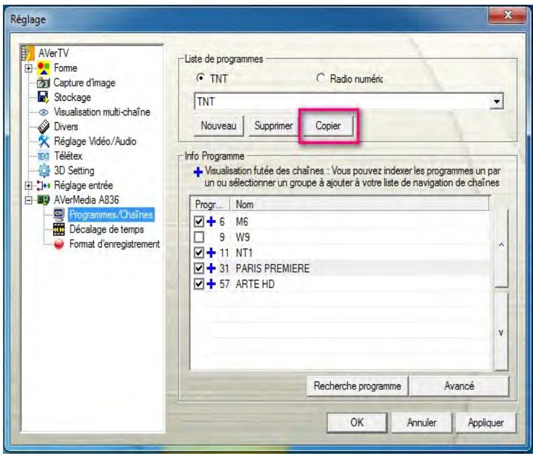The height and width of the screenshot is (455, 533).
Task: Open the Avancé options
Action: pyautogui.click(x=459, y=386)
